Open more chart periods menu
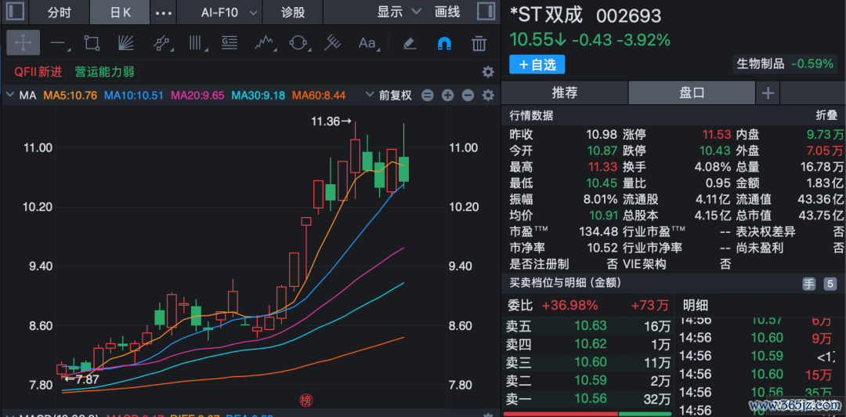Screen dimensions: 846x417 pos(164,13)
